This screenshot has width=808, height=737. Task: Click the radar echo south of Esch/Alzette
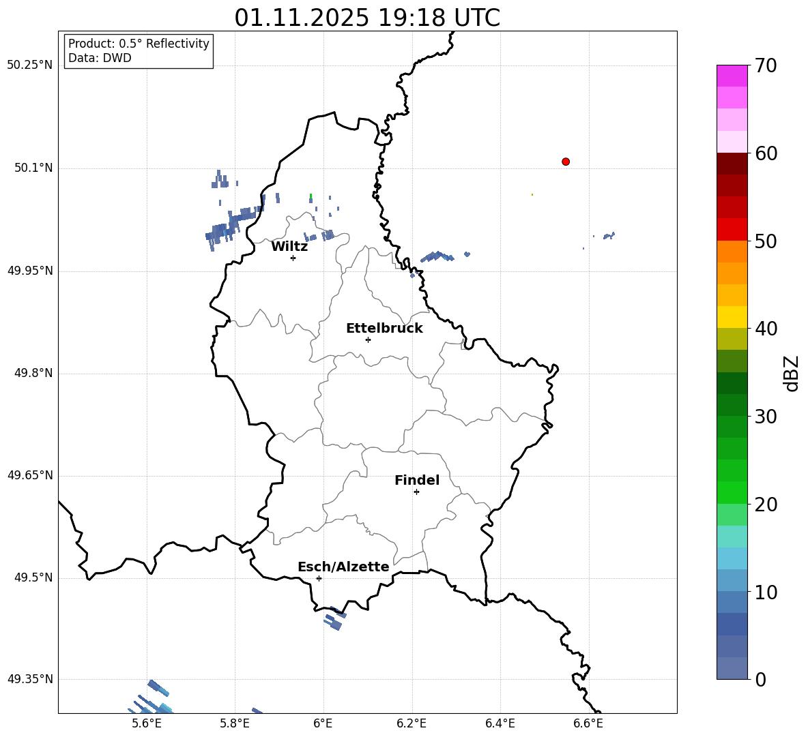(x=335, y=618)
